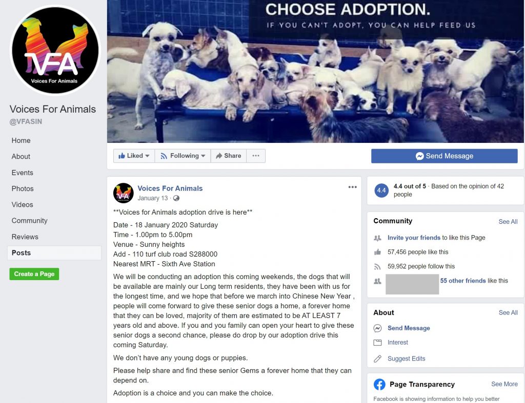Viewport: 525px width, 403px height.
Task: Click the Share button
Action: 229,156
